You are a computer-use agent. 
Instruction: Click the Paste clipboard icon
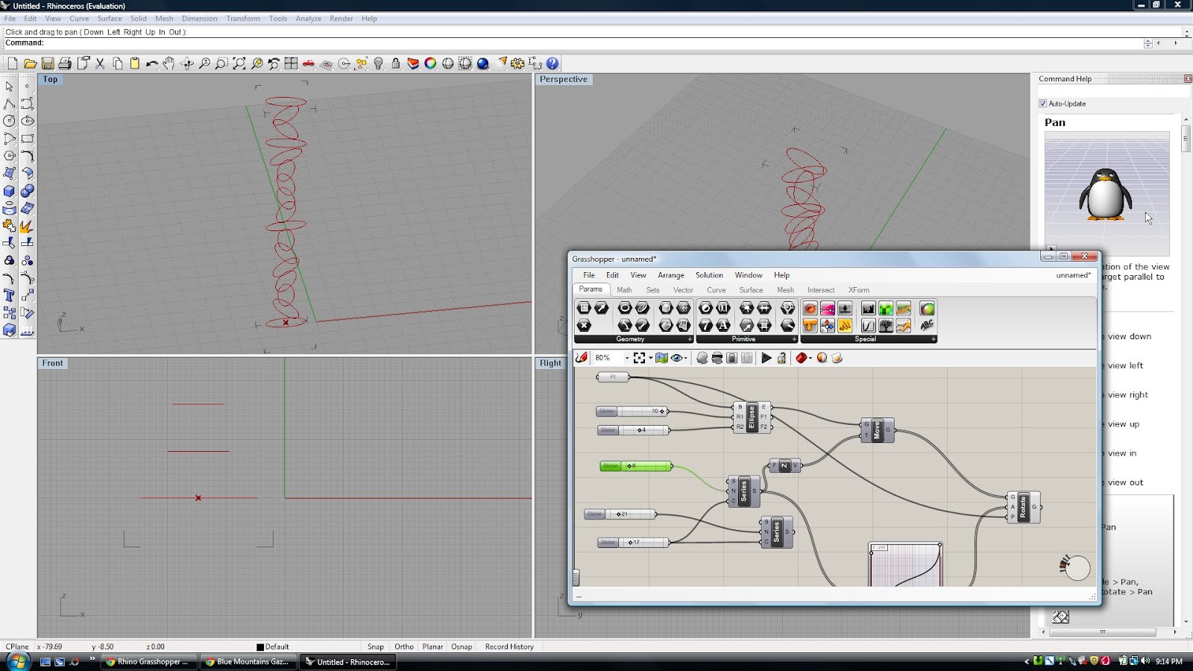click(x=135, y=63)
